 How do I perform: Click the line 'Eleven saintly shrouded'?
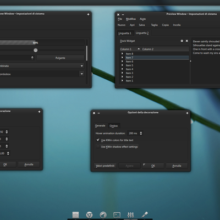[x=206, y=41]
